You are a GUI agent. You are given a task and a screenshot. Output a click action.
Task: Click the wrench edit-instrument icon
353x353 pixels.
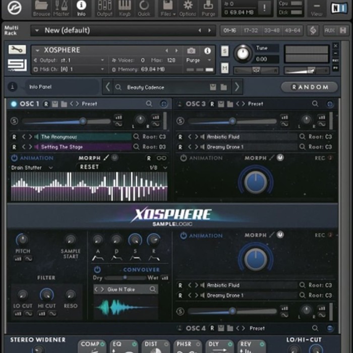[x=17, y=49]
